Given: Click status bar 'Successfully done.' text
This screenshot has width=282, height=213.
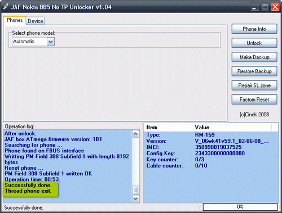Looking at the screenshot, I should pos(24,207).
